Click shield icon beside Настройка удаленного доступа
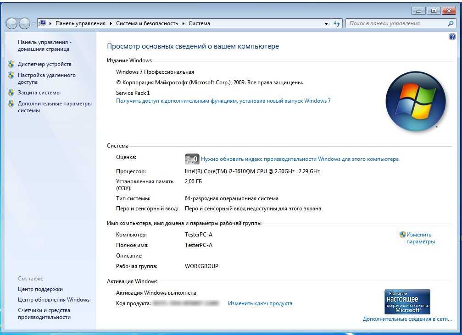 (11, 75)
